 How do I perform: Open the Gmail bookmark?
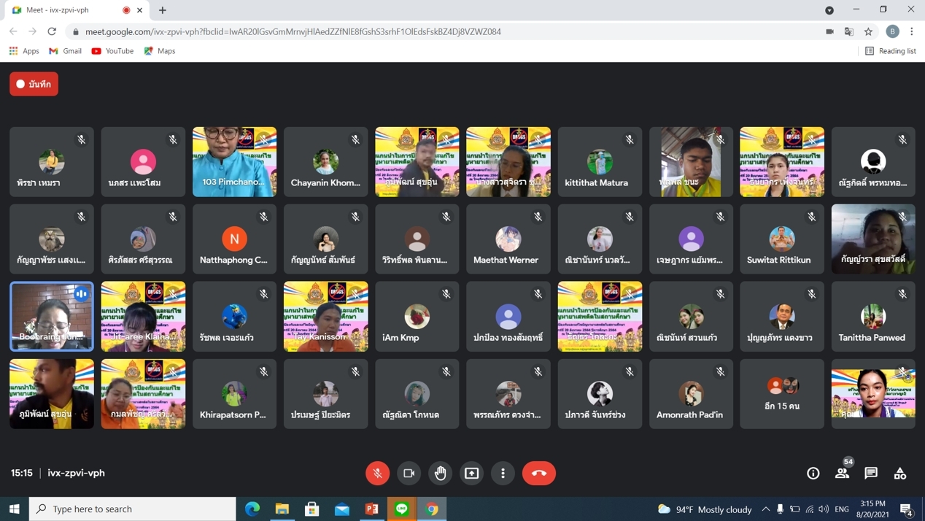click(65, 51)
